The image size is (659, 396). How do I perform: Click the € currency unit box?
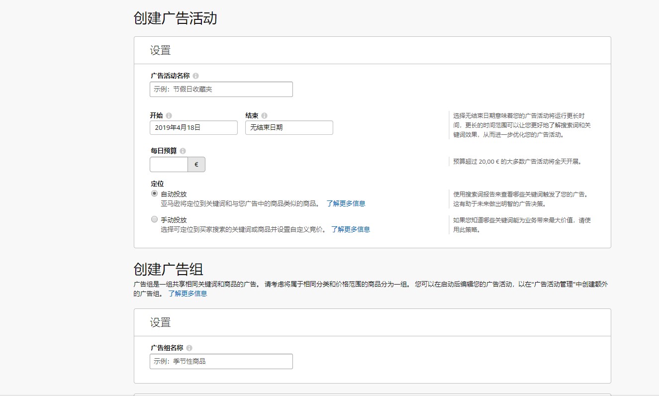pyautogui.click(x=196, y=165)
